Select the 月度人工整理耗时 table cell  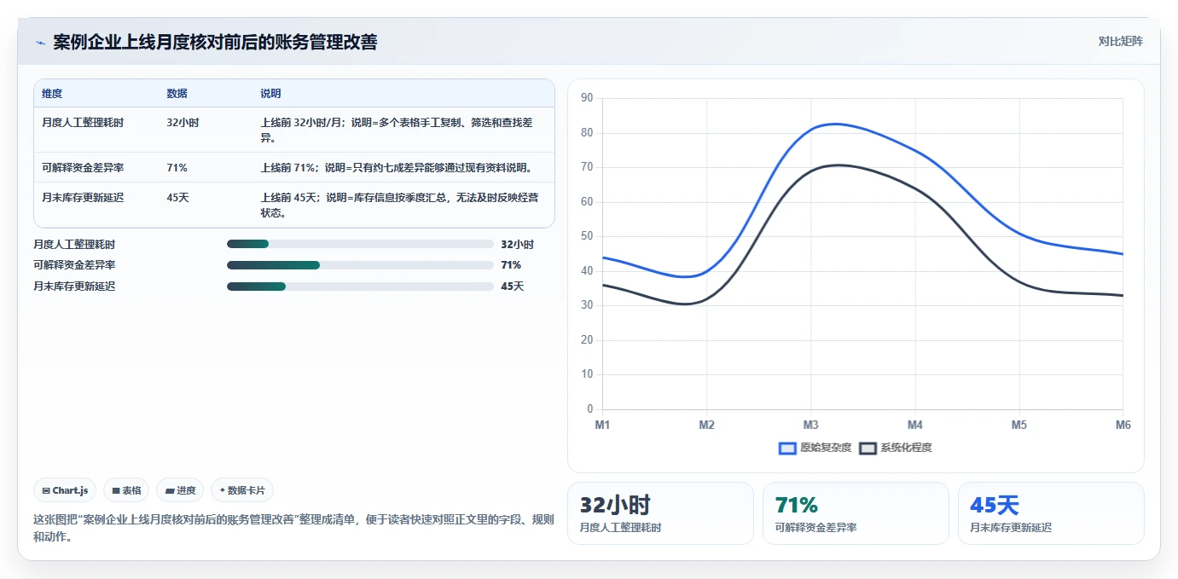coord(83,123)
